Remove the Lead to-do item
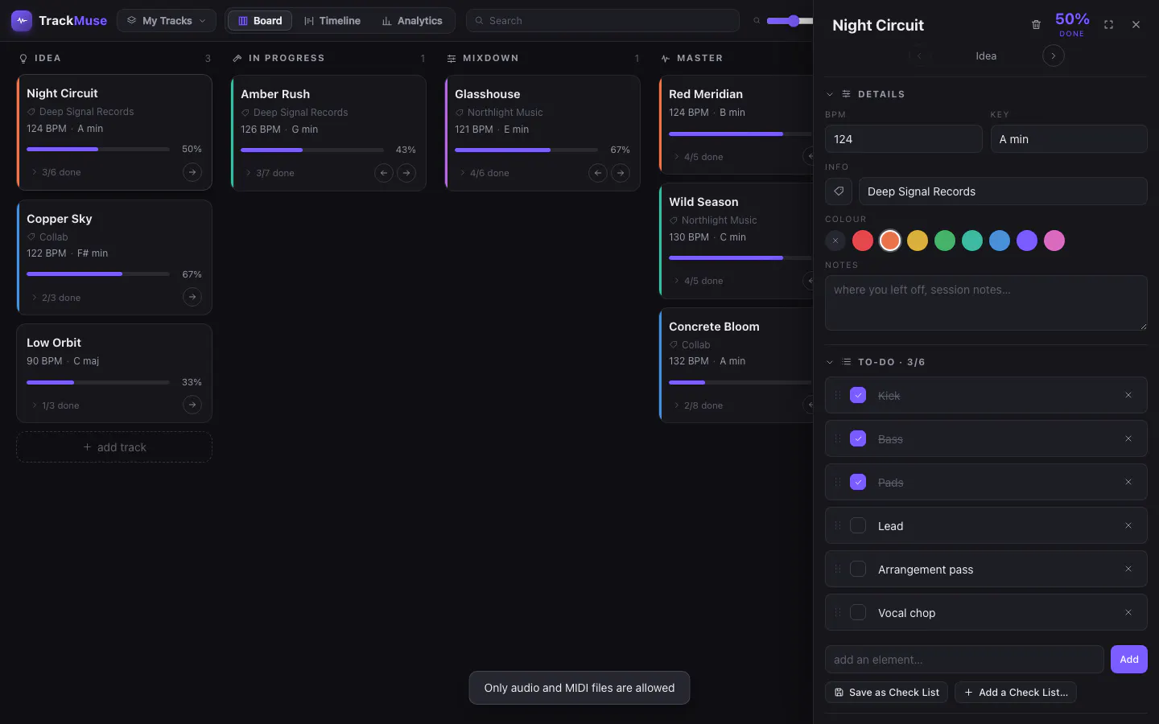This screenshot has height=724, width=1159. pos(1128,525)
